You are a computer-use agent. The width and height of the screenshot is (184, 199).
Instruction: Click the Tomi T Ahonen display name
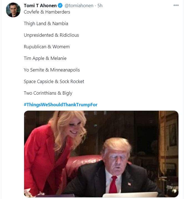pyautogui.click(x=40, y=6)
